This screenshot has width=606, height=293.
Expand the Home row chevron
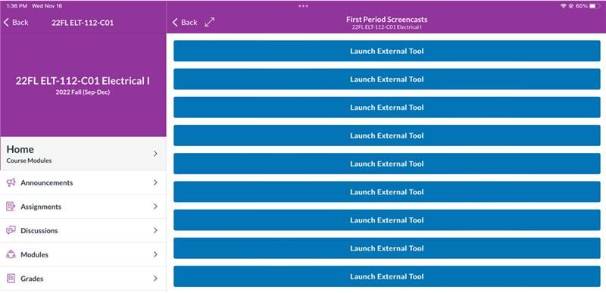pyautogui.click(x=155, y=154)
